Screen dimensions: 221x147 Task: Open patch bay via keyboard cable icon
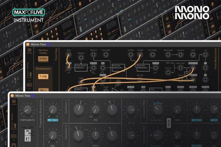tap(28, 134)
